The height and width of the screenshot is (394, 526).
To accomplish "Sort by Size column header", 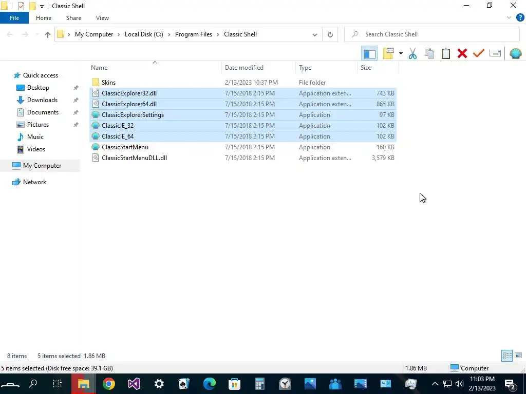I will 378,68.
